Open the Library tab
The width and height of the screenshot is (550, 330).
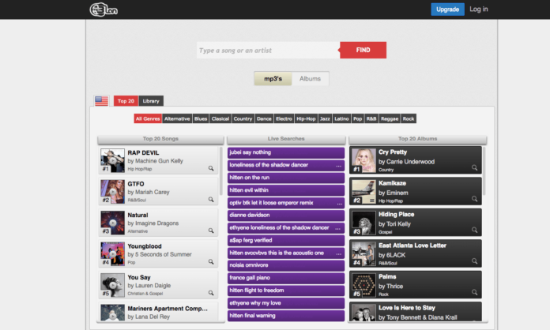pos(151,101)
